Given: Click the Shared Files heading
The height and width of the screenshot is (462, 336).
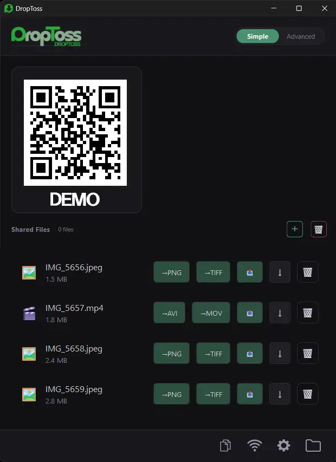Looking at the screenshot, I should 31,230.
